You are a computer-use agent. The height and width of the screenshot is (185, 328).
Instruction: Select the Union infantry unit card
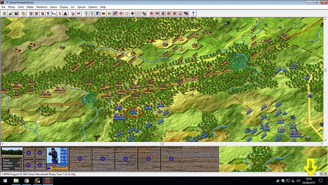point(57,158)
